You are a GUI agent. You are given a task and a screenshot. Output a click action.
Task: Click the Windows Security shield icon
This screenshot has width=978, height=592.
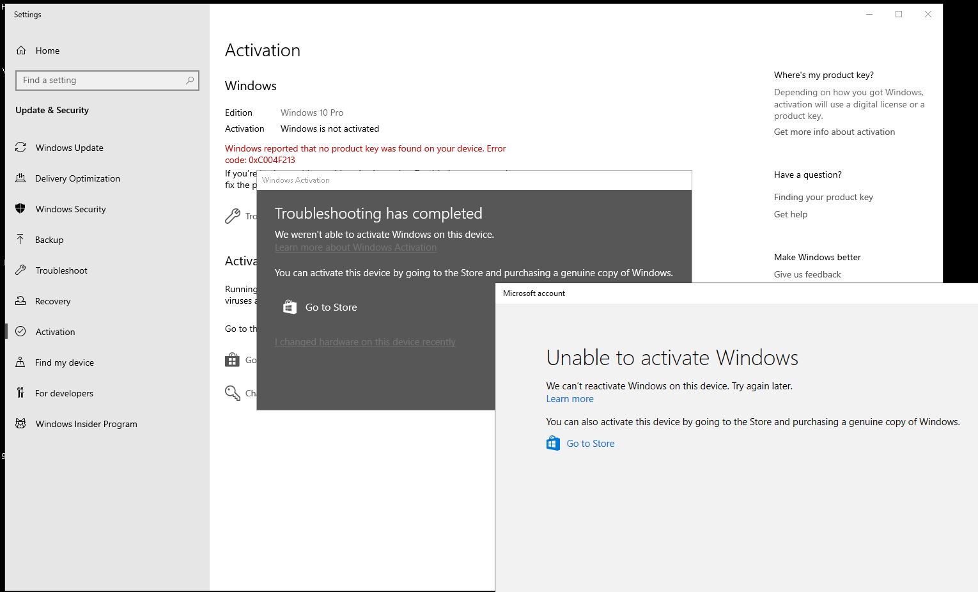(20, 209)
